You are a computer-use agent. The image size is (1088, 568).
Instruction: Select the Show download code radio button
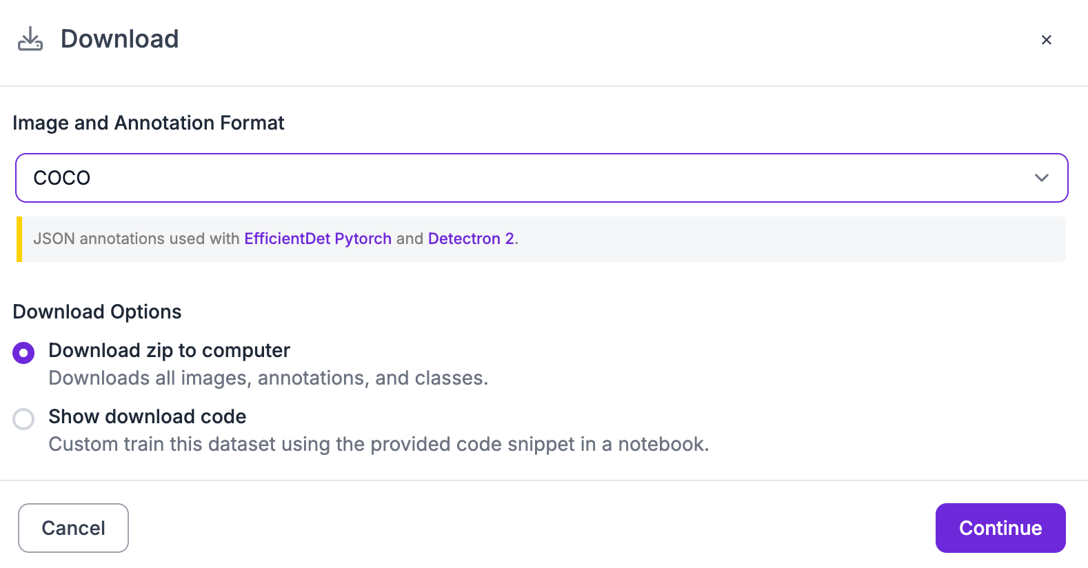point(23,419)
